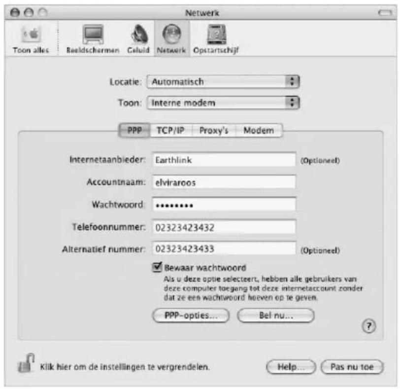Open the round question mark help icon
This screenshot has height=389, width=400.
click(x=368, y=326)
